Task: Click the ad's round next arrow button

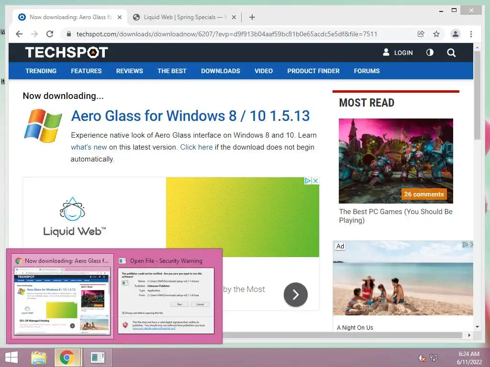Action: tap(296, 294)
